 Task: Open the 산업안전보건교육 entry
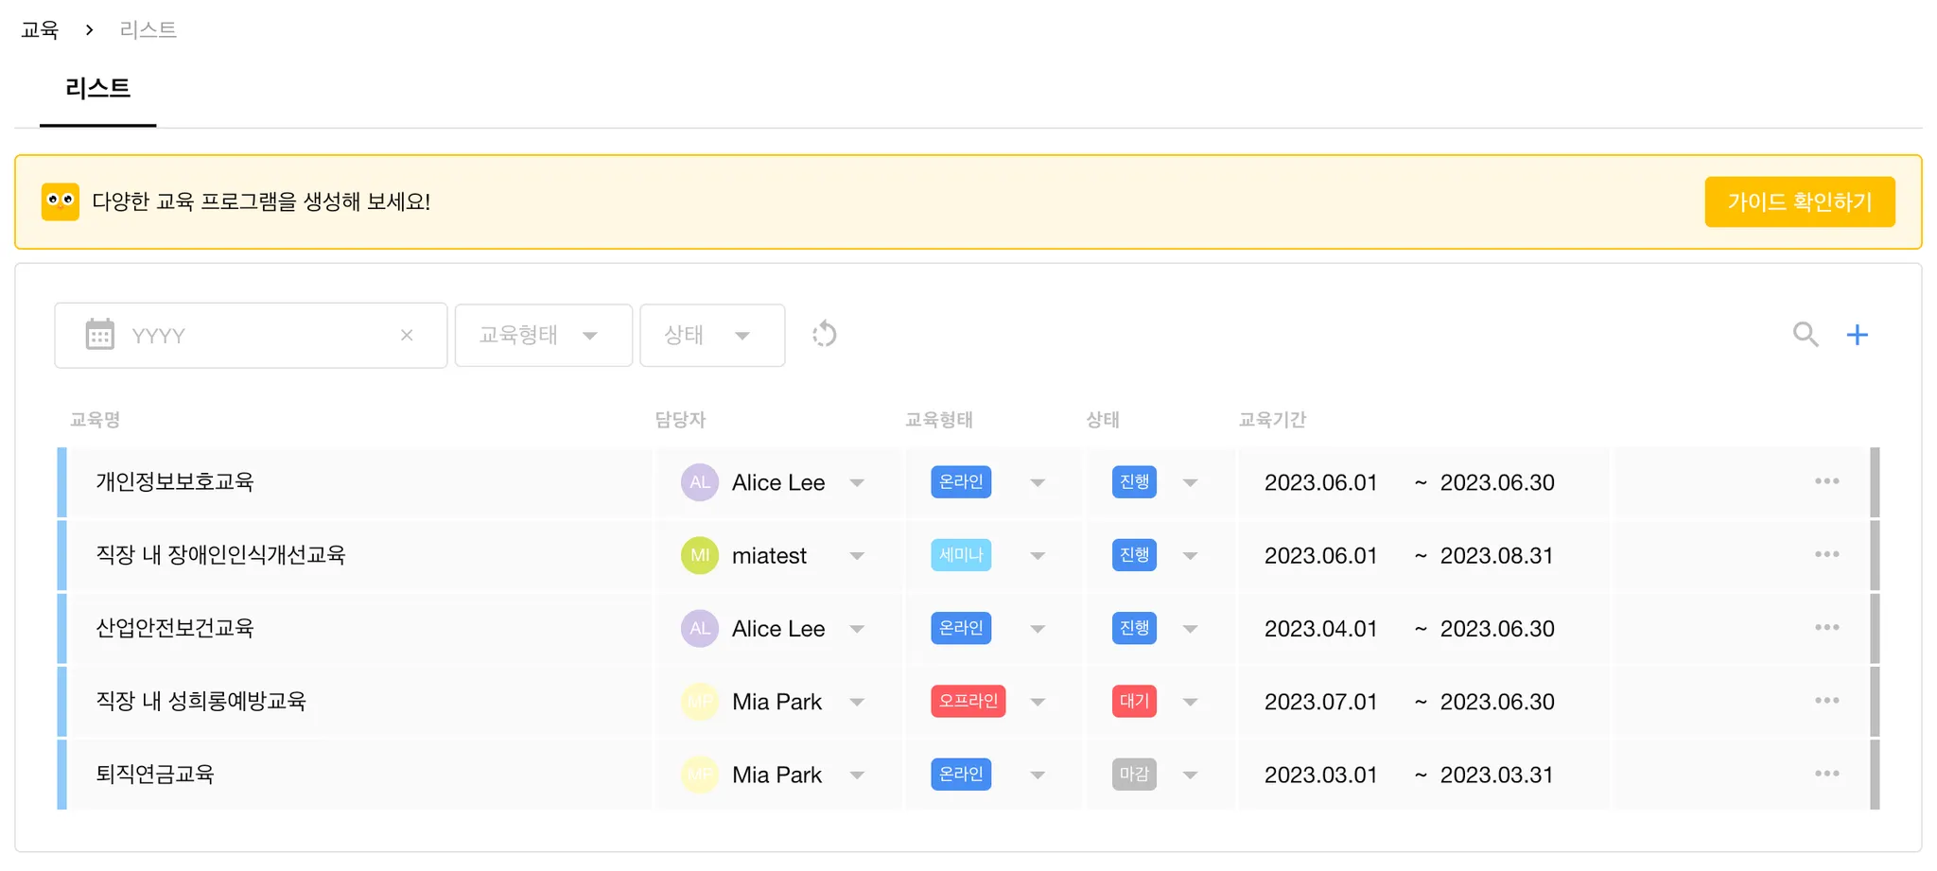[175, 628]
